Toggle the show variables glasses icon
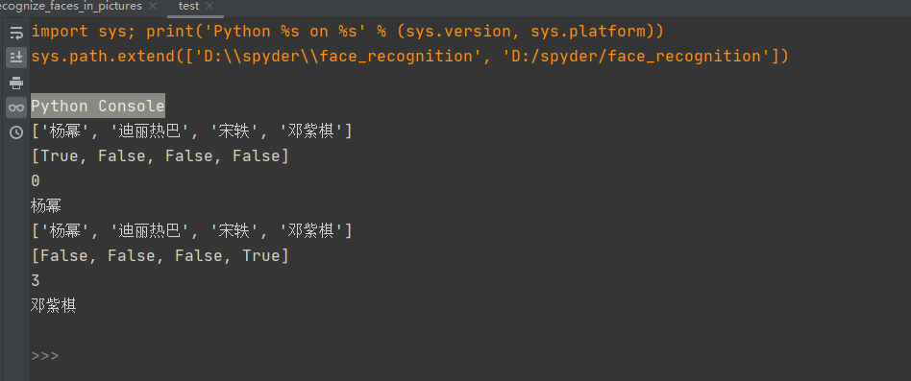The height and width of the screenshot is (381, 911). [16, 107]
